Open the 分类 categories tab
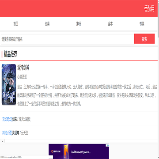 (47, 24)
